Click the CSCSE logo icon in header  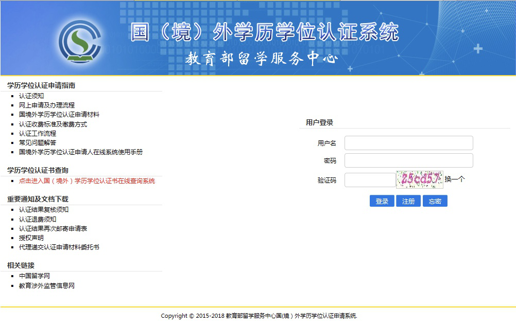click(79, 42)
